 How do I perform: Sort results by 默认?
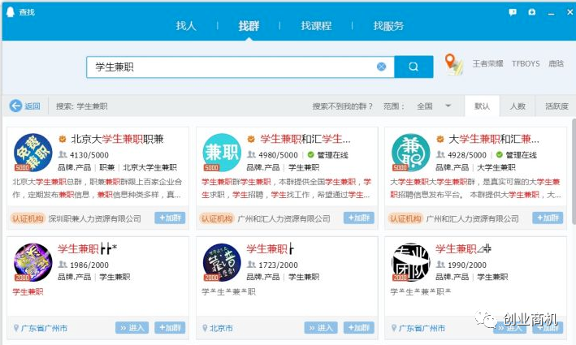coord(482,106)
